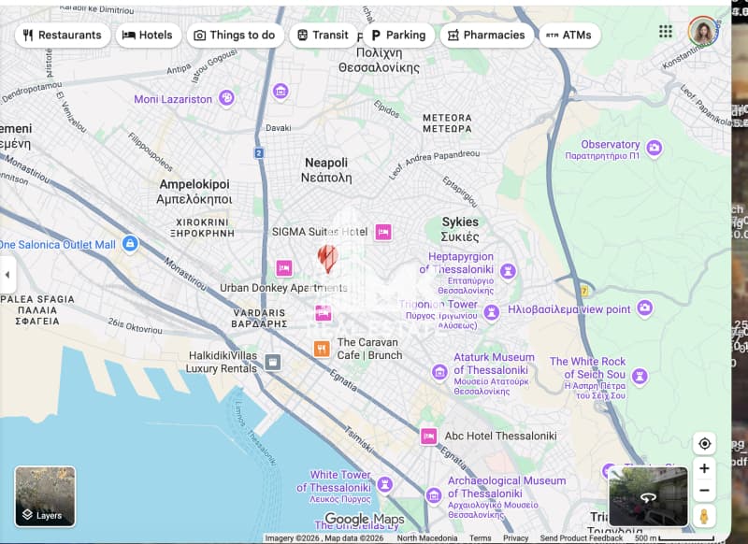This screenshot has height=544, width=748.
Task: Select the Parking filter chip
Action: pos(398,36)
